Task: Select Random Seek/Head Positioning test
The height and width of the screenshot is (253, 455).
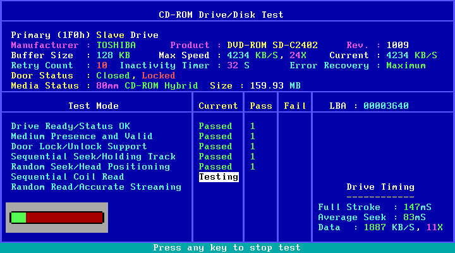Action: point(90,167)
